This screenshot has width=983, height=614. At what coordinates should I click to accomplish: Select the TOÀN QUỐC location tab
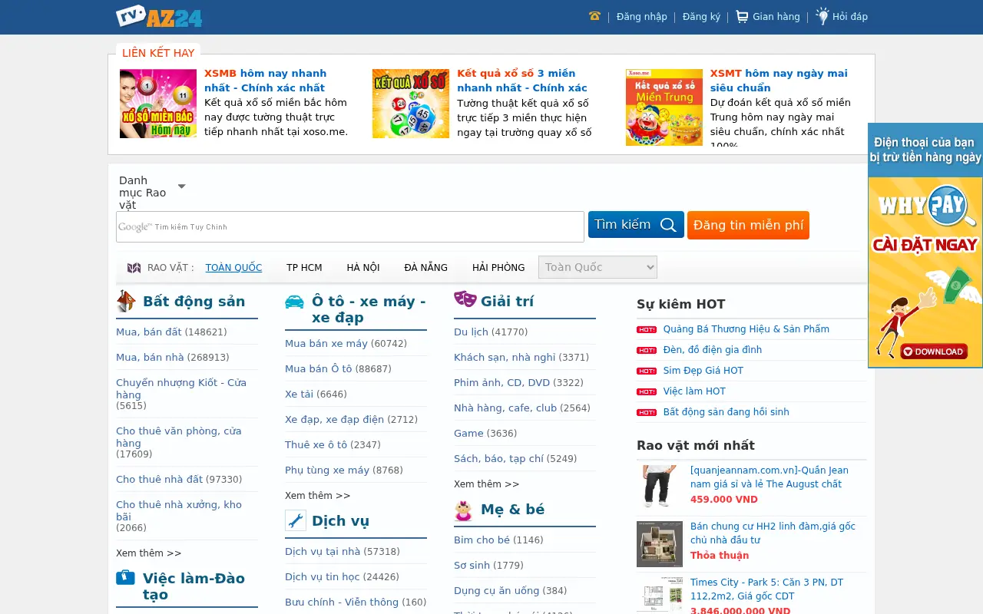click(x=233, y=268)
